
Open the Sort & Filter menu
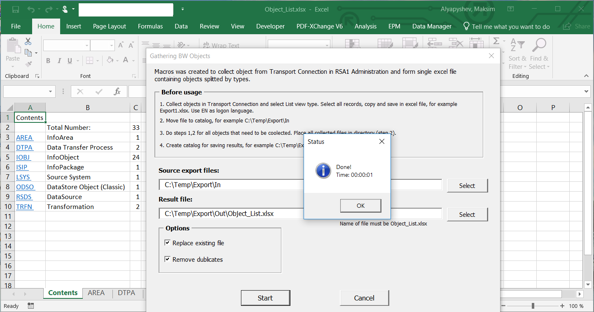[x=517, y=54]
